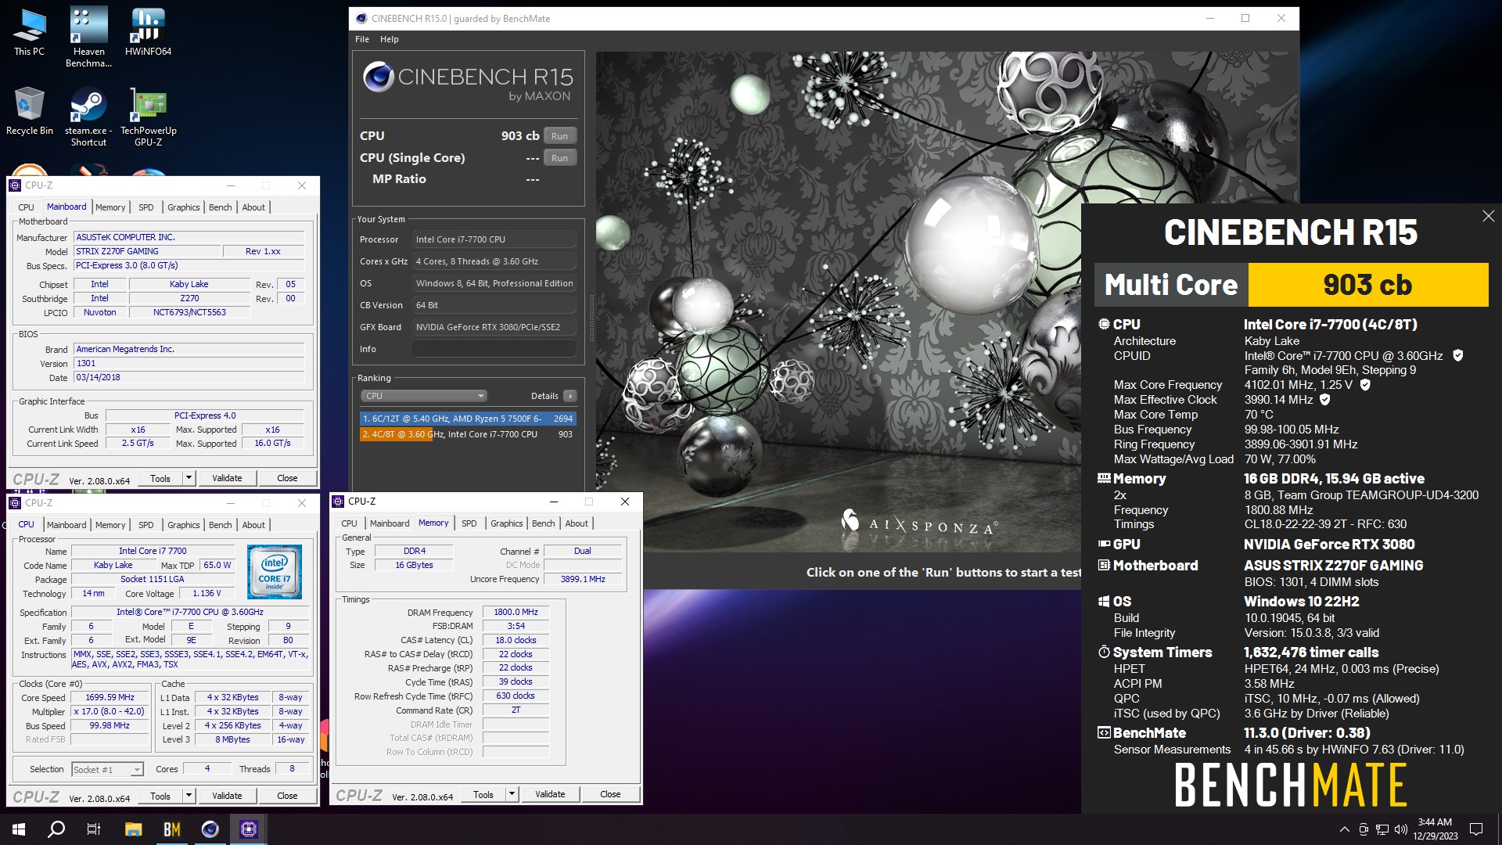Click the Max Core Frequency shield icon
The image size is (1502, 845).
1365,385
